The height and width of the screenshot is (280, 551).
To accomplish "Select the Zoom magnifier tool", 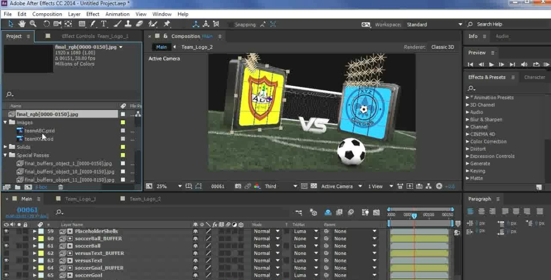I will point(33,24).
